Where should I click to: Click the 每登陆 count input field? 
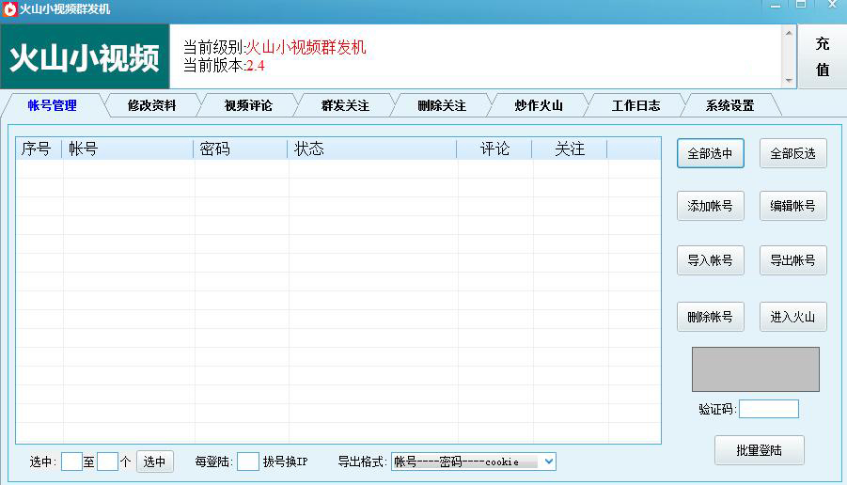[x=248, y=462]
